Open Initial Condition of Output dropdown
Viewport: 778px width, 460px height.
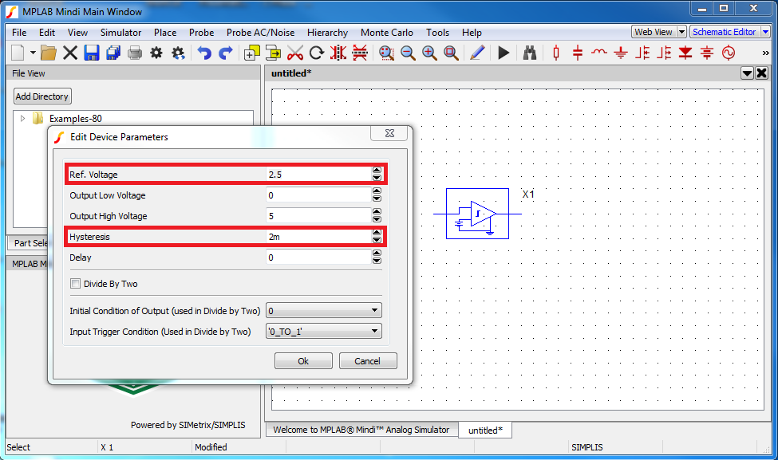pyautogui.click(x=323, y=311)
